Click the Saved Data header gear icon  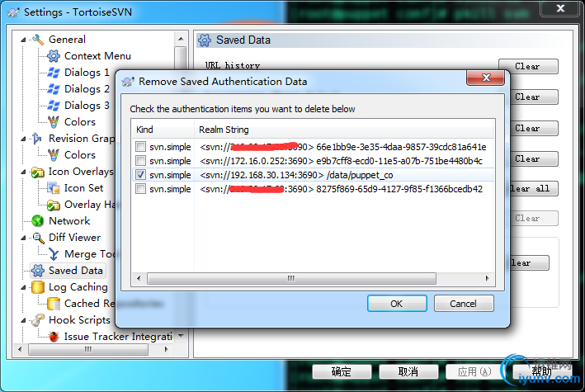tap(204, 40)
